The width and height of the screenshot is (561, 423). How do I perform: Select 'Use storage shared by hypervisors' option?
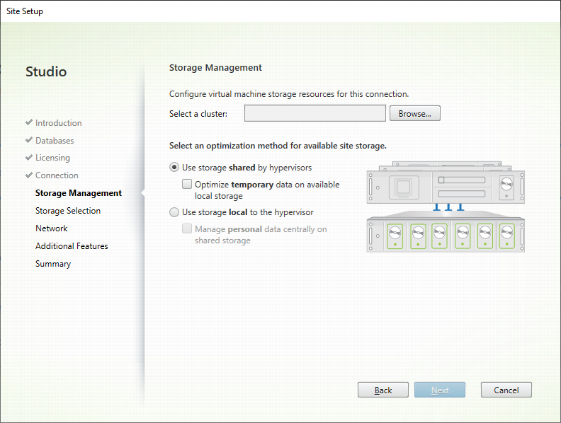point(174,168)
